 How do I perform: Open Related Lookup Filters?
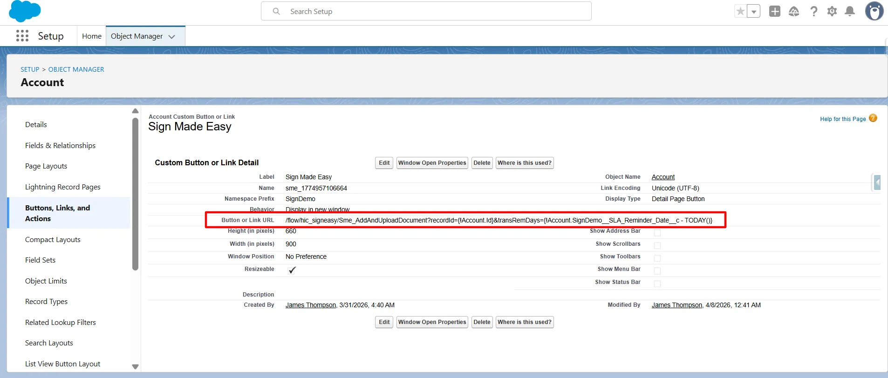[61, 322]
